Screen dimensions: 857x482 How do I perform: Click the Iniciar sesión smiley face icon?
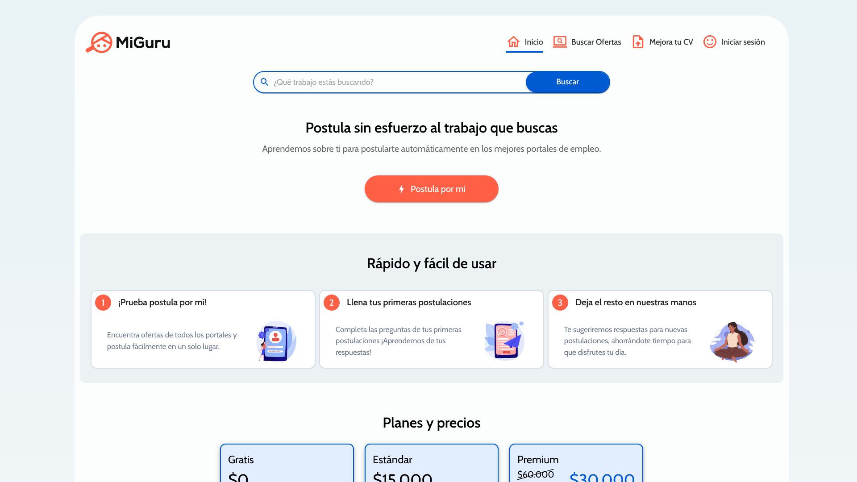(x=710, y=42)
